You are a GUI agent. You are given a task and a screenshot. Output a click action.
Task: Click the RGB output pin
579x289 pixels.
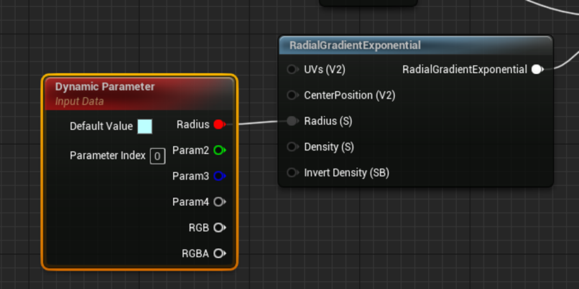click(219, 228)
